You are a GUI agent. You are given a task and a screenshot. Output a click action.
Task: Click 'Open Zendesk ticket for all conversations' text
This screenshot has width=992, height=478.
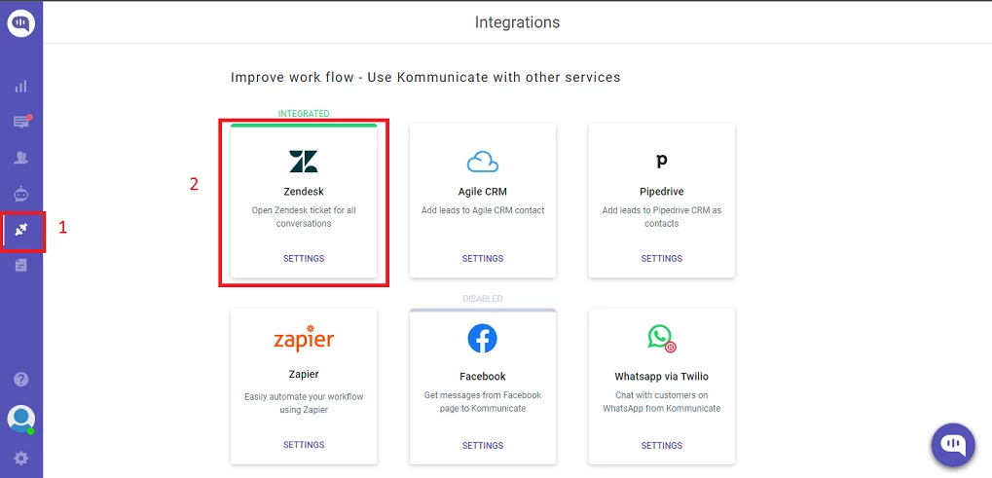[304, 216]
